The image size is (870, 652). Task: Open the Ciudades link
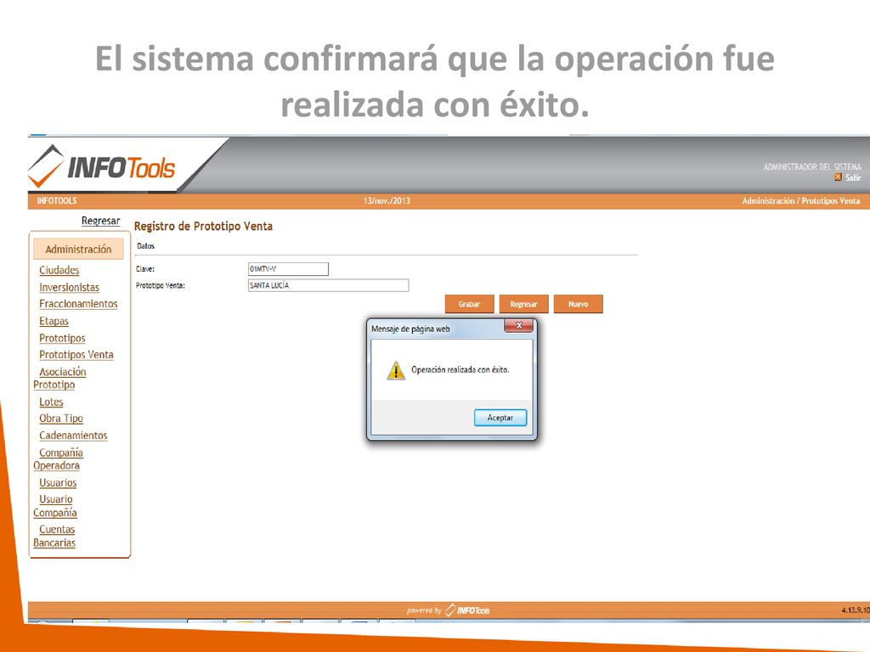[x=59, y=270]
